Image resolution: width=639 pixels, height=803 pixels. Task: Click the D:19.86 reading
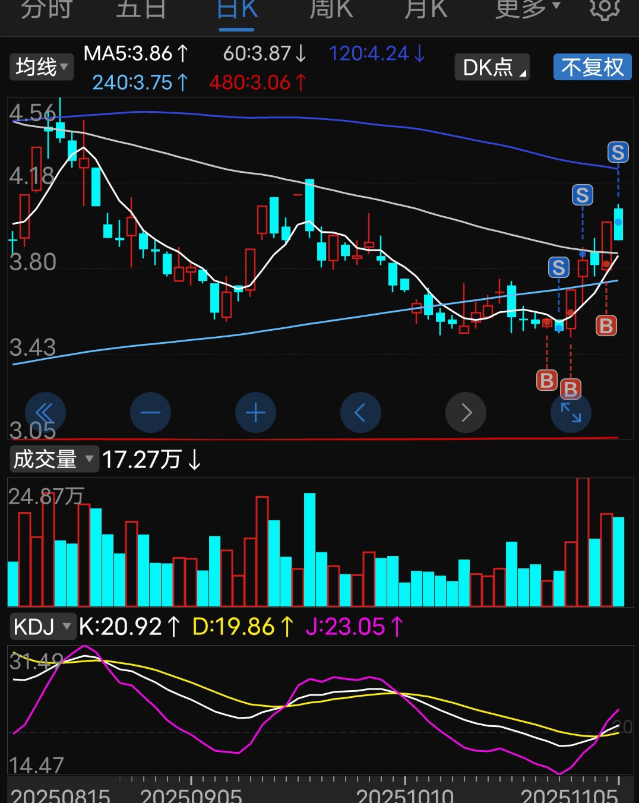click(243, 627)
